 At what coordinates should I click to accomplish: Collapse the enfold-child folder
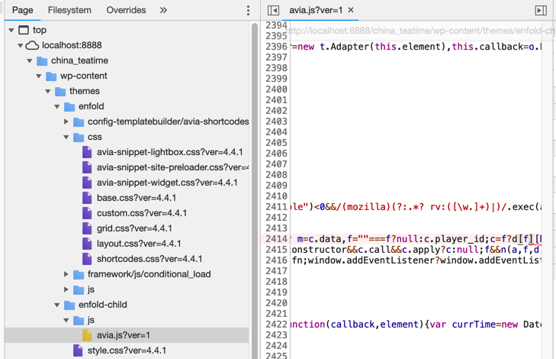click(x=57, y=305)
